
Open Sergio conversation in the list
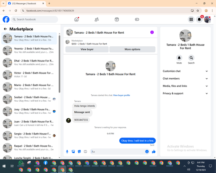click(x=29, y=135)
